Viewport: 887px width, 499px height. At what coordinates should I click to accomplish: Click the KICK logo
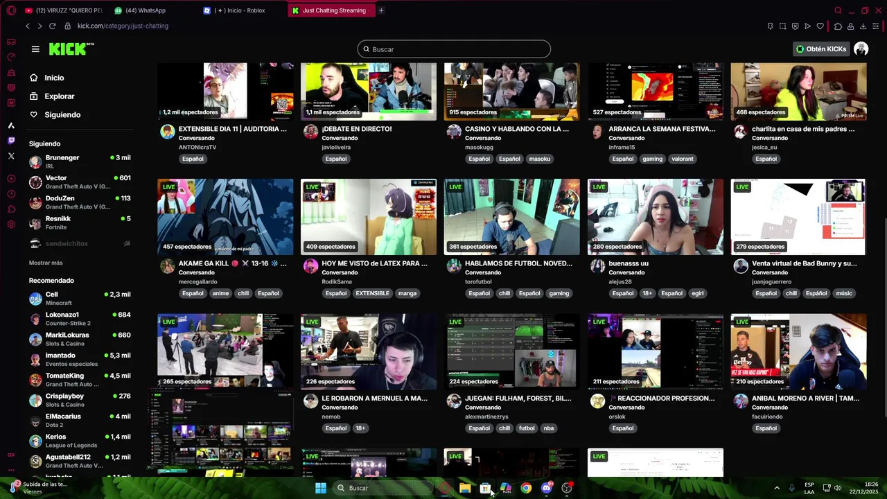pos(71,49)
